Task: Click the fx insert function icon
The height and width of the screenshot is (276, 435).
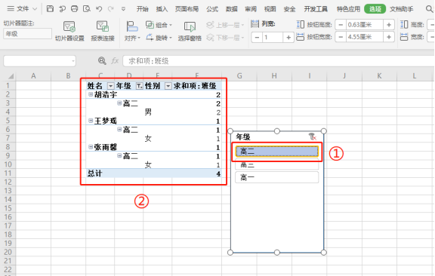Action: pyautogui.click(x=115, y=60)
